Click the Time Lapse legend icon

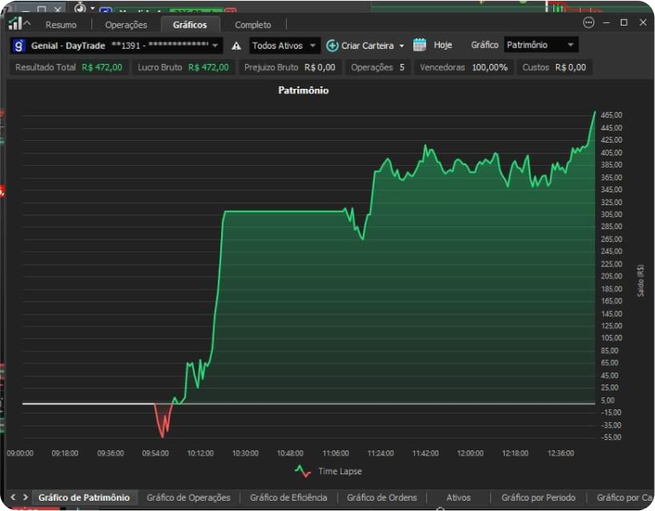pos(303,471)
